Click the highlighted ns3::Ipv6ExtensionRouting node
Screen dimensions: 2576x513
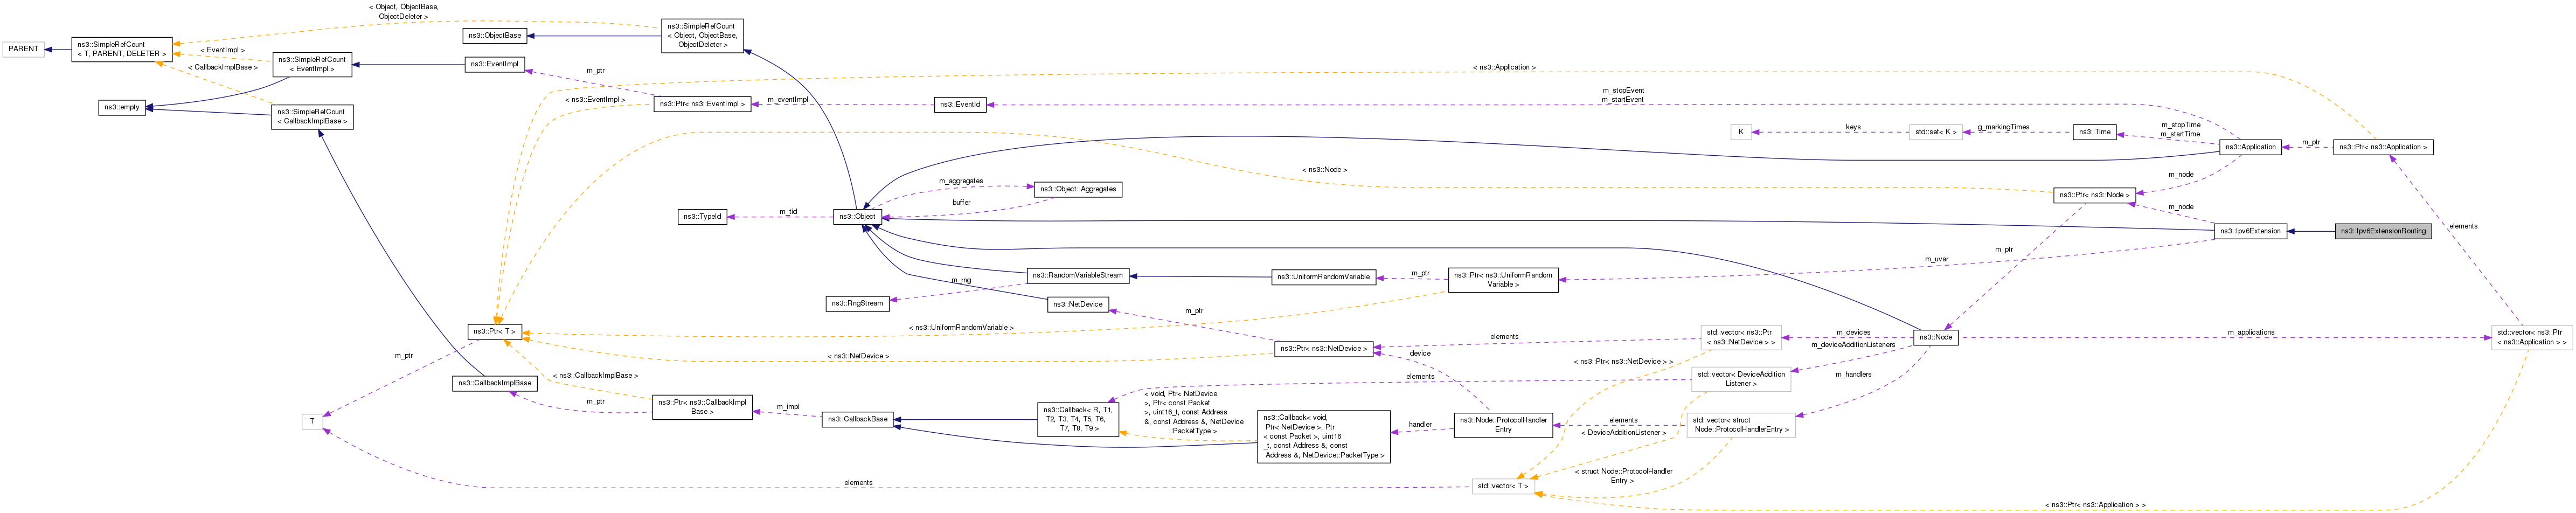pos(2382,231)
